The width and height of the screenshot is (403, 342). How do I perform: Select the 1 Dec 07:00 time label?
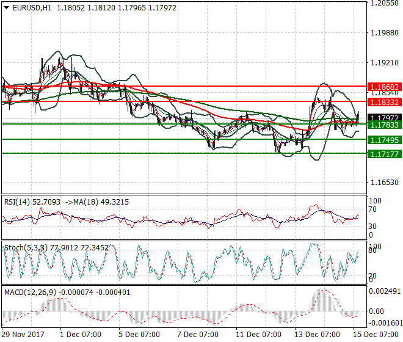(x=81, y=335)
